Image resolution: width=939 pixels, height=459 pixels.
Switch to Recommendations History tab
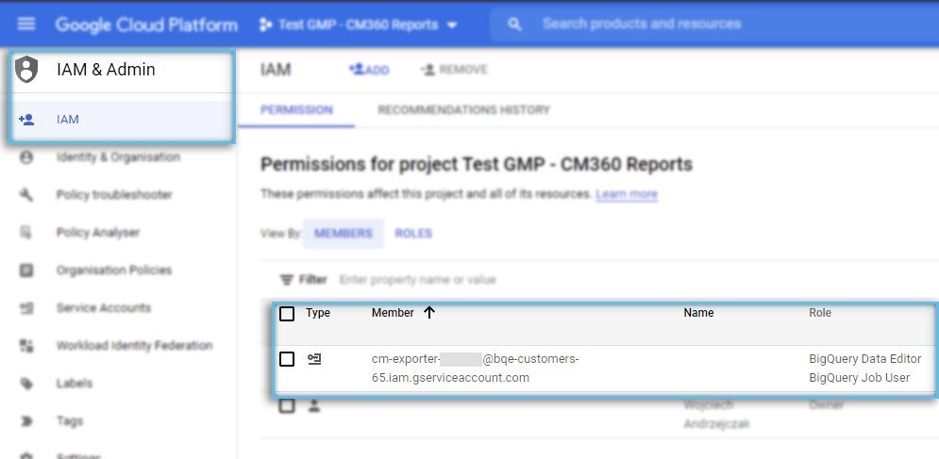(x=464, y=110)
